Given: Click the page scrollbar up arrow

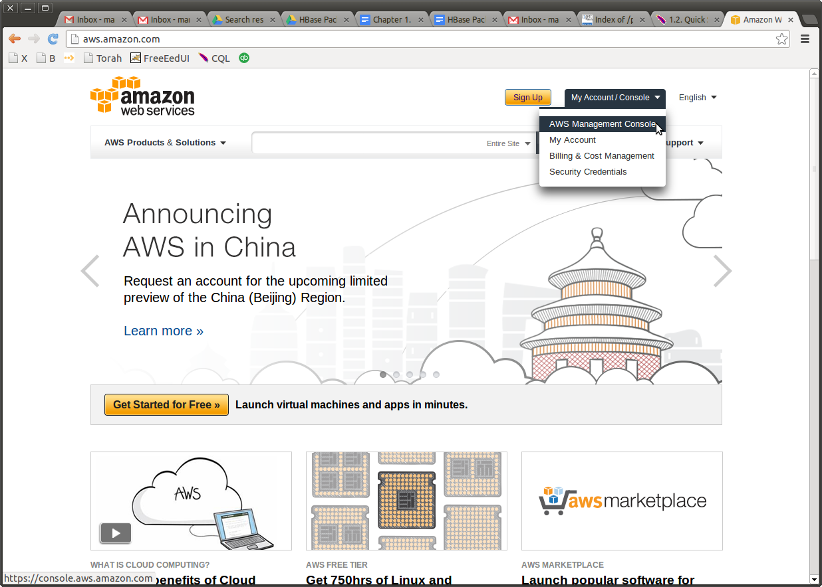Looking at the screenshot, I should [814, 74].
